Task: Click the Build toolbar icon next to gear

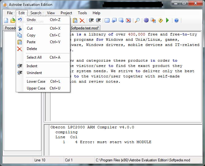Action: pos(153,20)
